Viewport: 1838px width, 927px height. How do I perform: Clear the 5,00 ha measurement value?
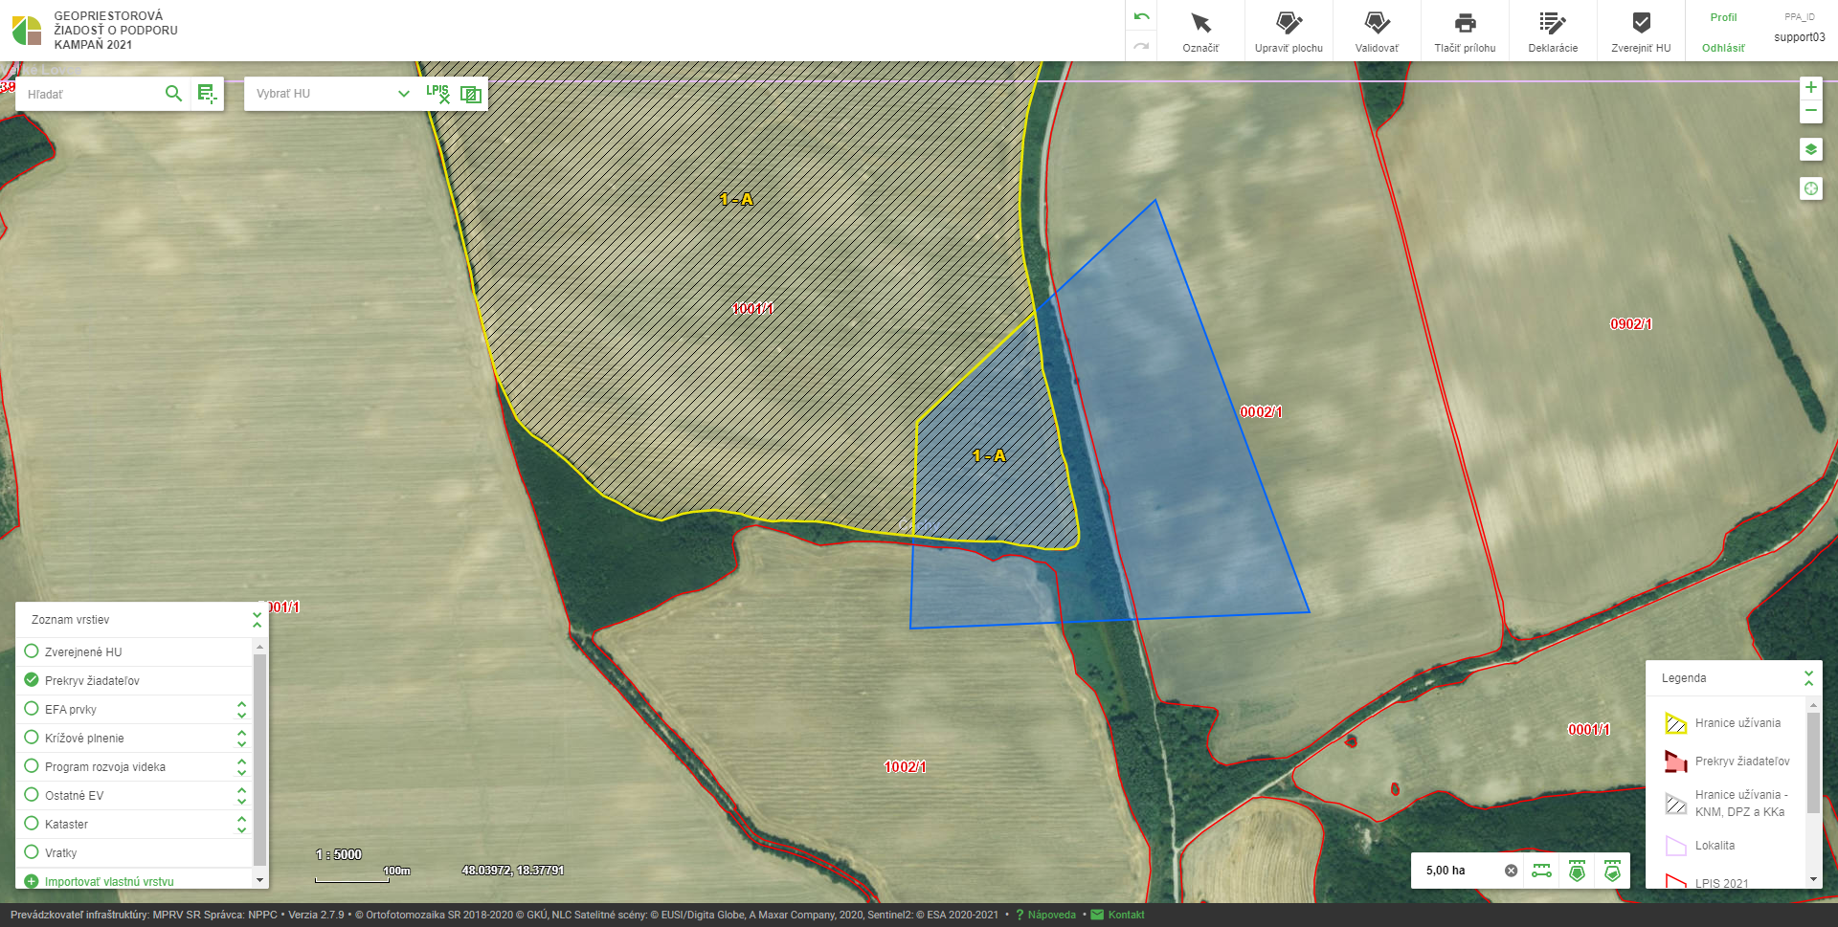pyautogui.click(x=1511, y=871)
